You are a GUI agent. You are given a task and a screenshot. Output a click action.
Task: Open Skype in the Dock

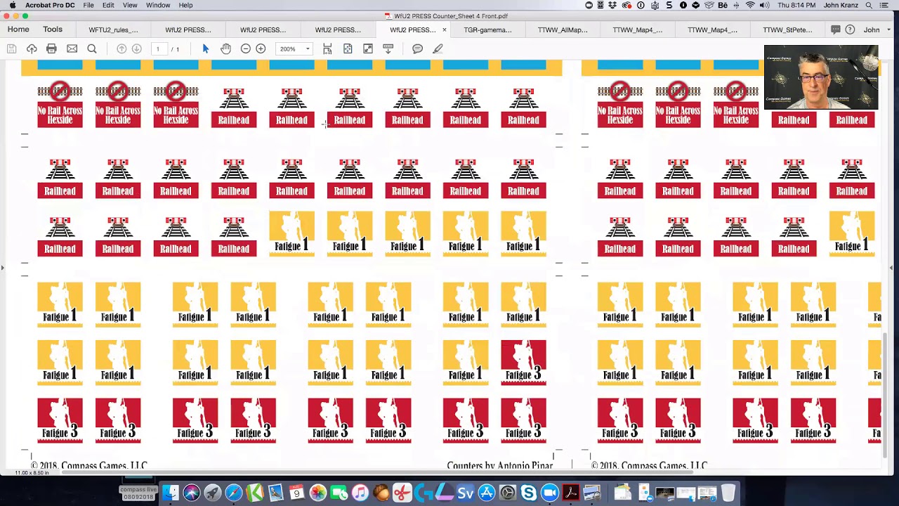click(x=529, y=493)
